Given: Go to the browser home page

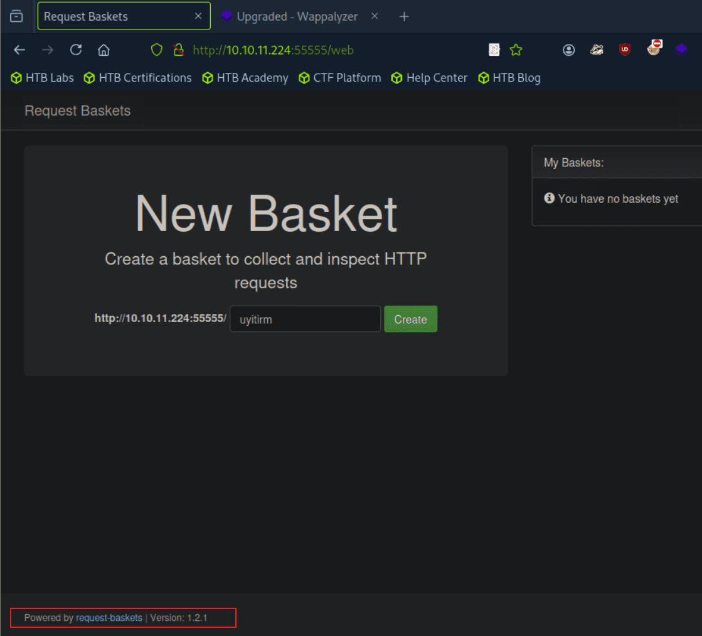Looking at the screenshot, I should [104, 50].
